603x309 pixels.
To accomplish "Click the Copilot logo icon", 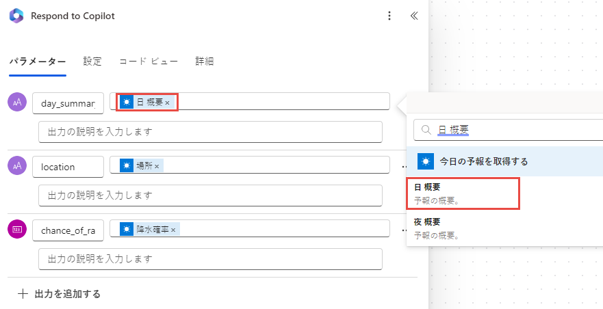I will (x=16, y=16).
